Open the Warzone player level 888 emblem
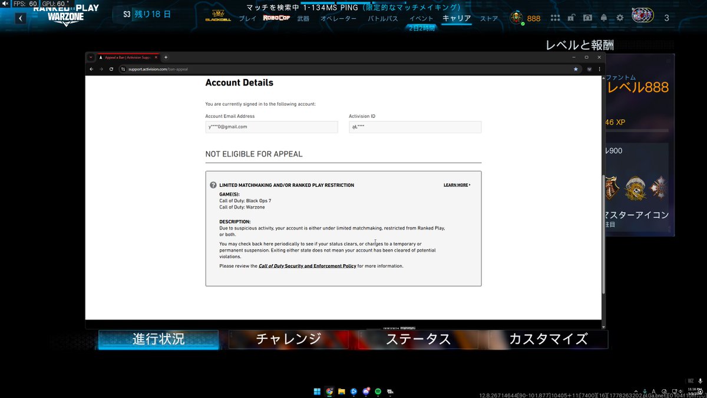707x398 pixels. click(516, 18)
